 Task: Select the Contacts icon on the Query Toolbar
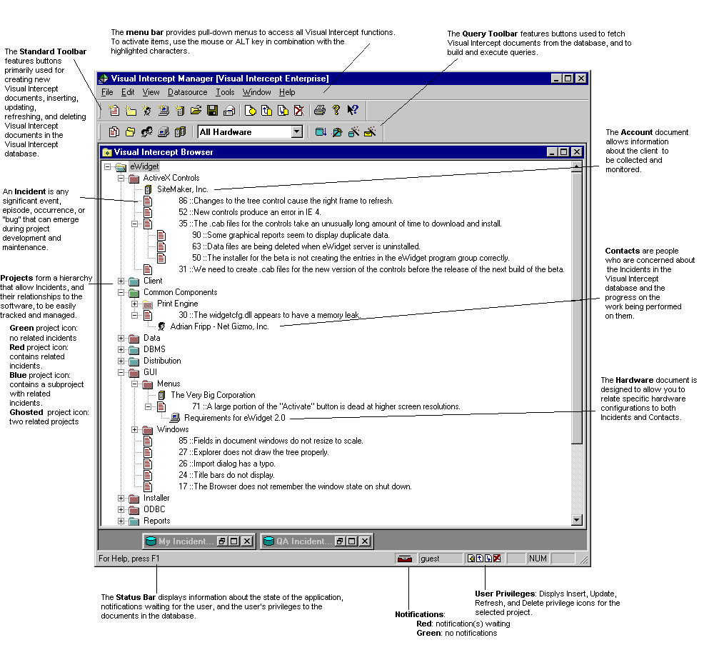coord(147,131)
